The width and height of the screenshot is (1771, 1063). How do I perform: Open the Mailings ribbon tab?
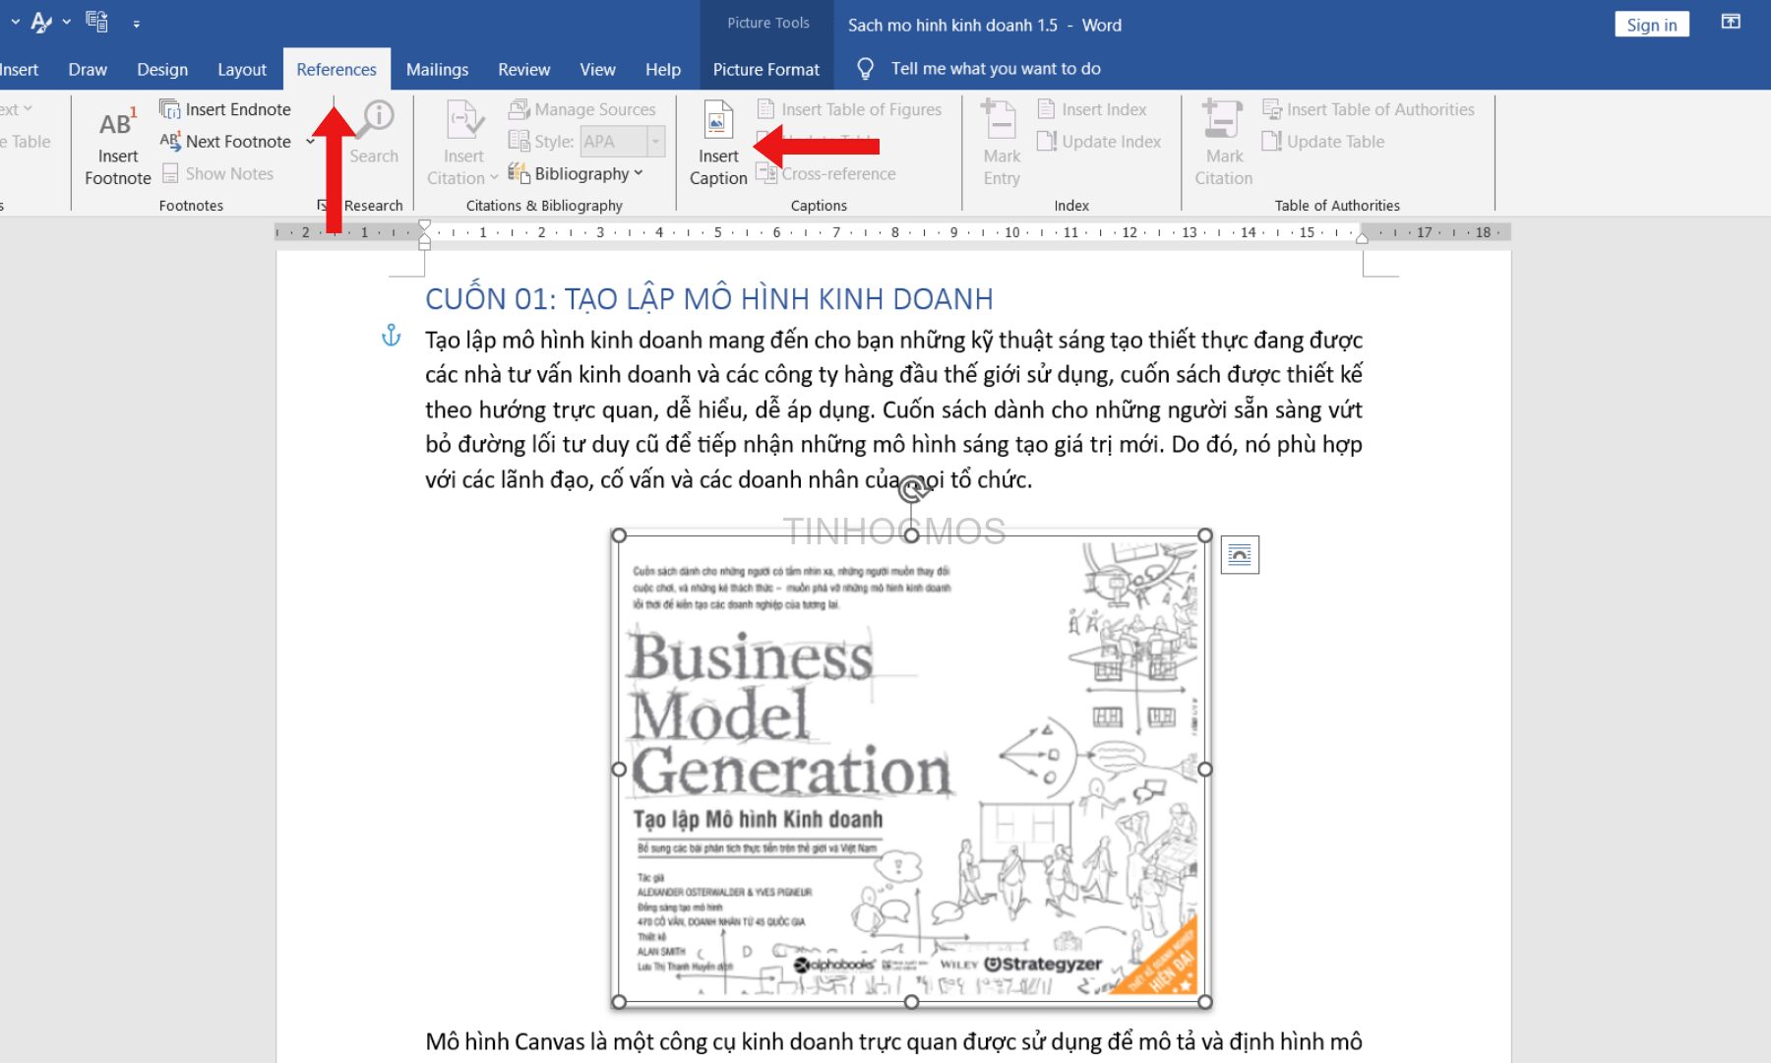tap(437, 69)
